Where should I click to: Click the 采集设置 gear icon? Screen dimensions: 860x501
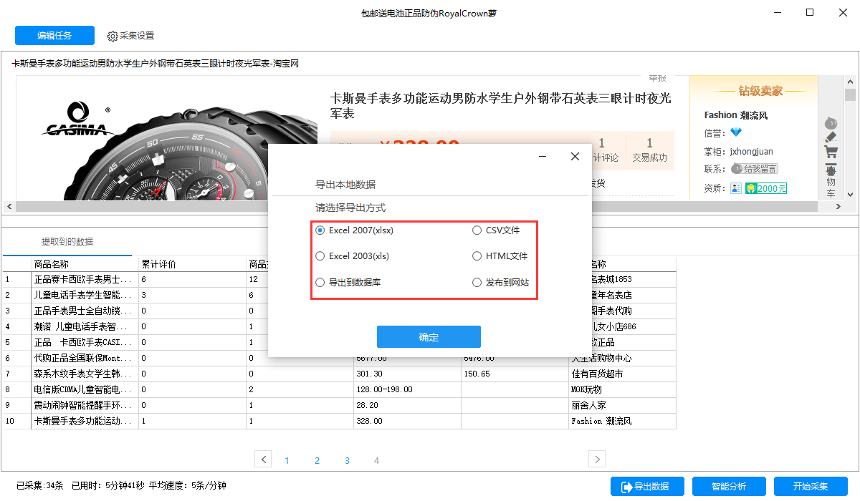113,36
